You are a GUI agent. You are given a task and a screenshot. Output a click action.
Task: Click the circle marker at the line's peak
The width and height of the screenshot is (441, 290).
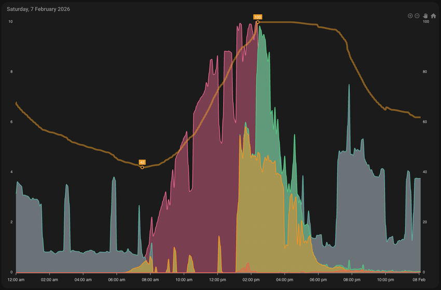coord(257,22)
